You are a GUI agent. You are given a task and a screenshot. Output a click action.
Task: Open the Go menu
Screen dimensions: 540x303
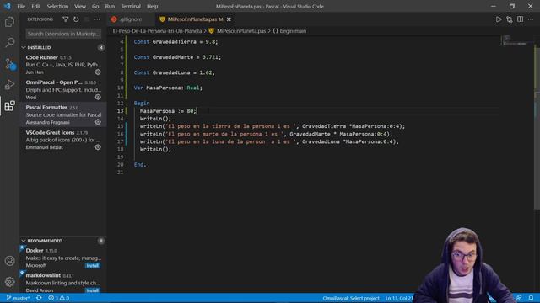(x=95, y=6)
